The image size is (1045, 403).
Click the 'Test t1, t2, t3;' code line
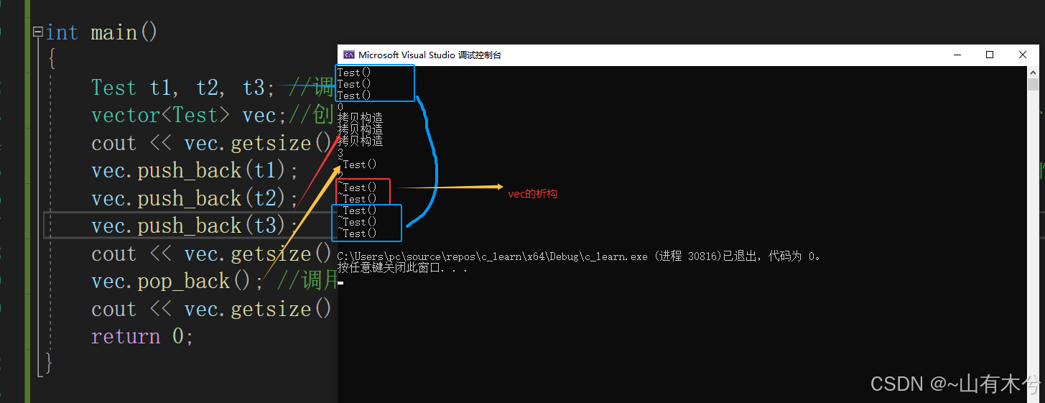183,88
